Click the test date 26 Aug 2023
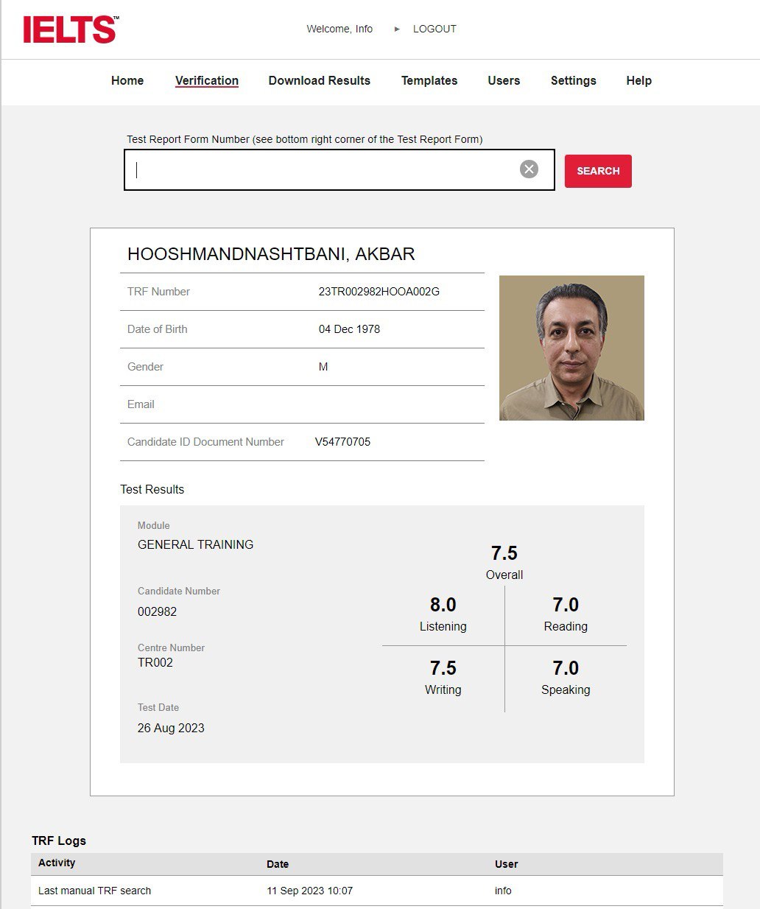This screenshot has height=909, width=760. [171, 728]
